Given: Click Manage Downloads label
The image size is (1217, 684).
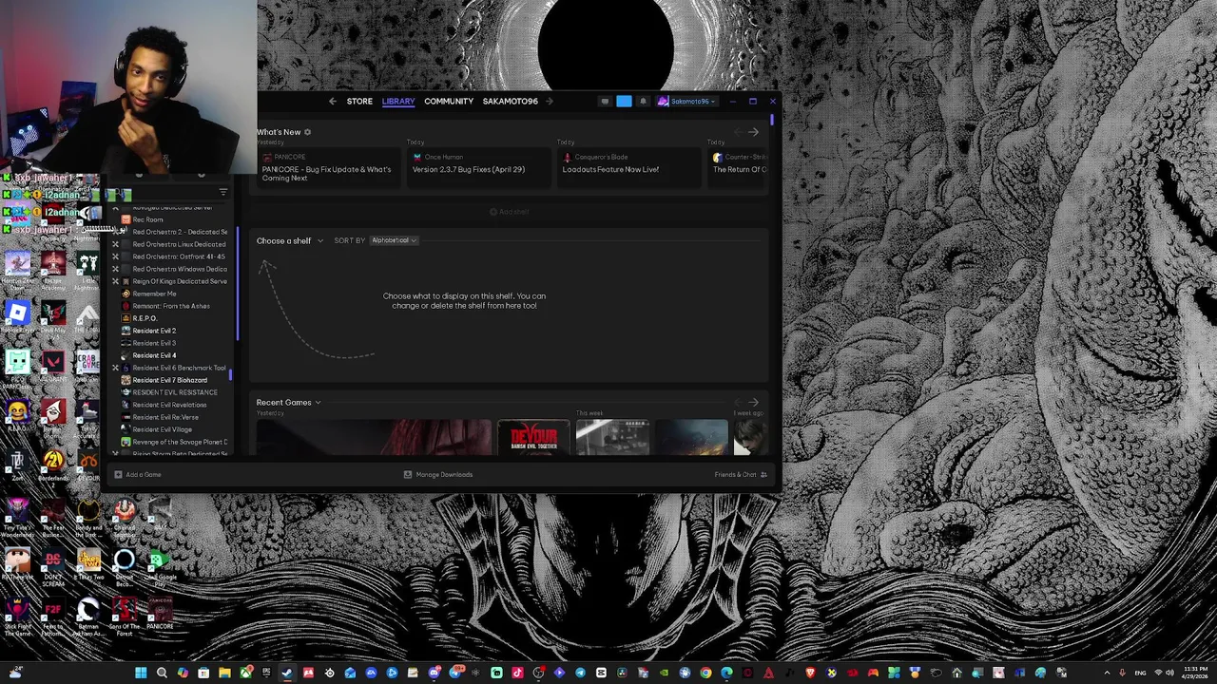Looking at the screenshot, I should click(444, 474).
